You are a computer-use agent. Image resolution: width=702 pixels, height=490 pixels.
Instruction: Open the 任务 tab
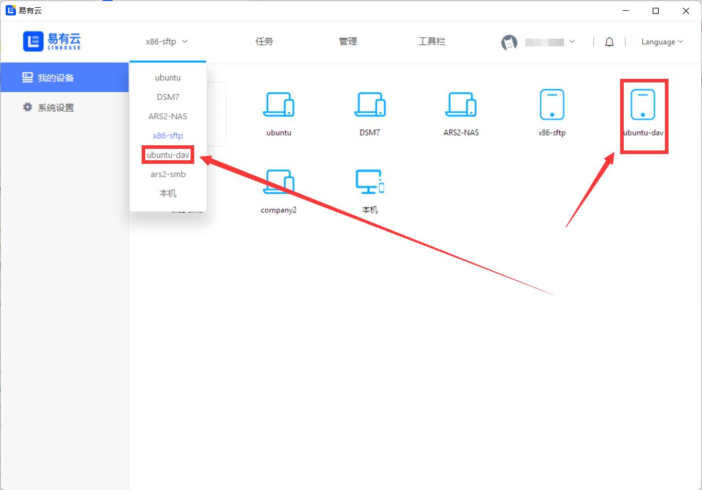pyautogui.click(x=264, y=42)
